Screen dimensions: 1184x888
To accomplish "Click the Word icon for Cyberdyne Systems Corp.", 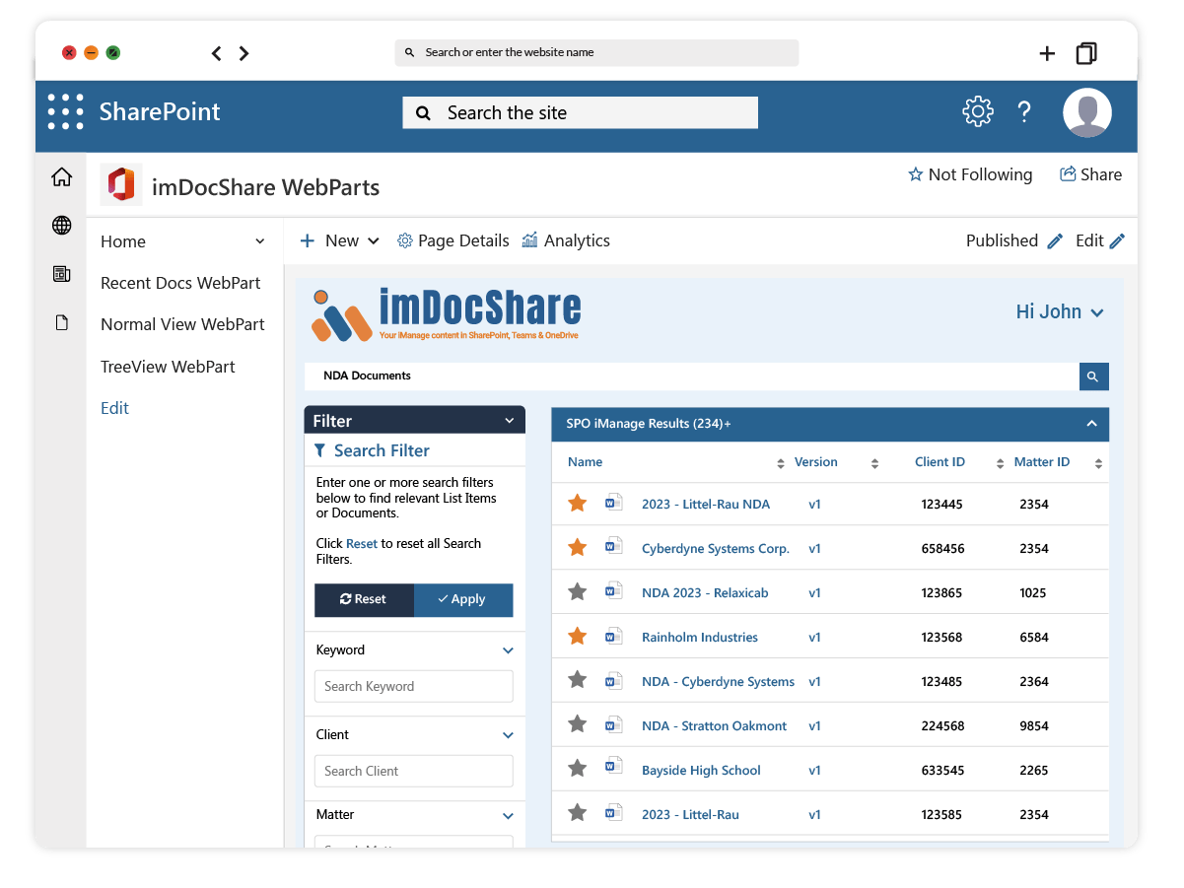I will [613, 547].
